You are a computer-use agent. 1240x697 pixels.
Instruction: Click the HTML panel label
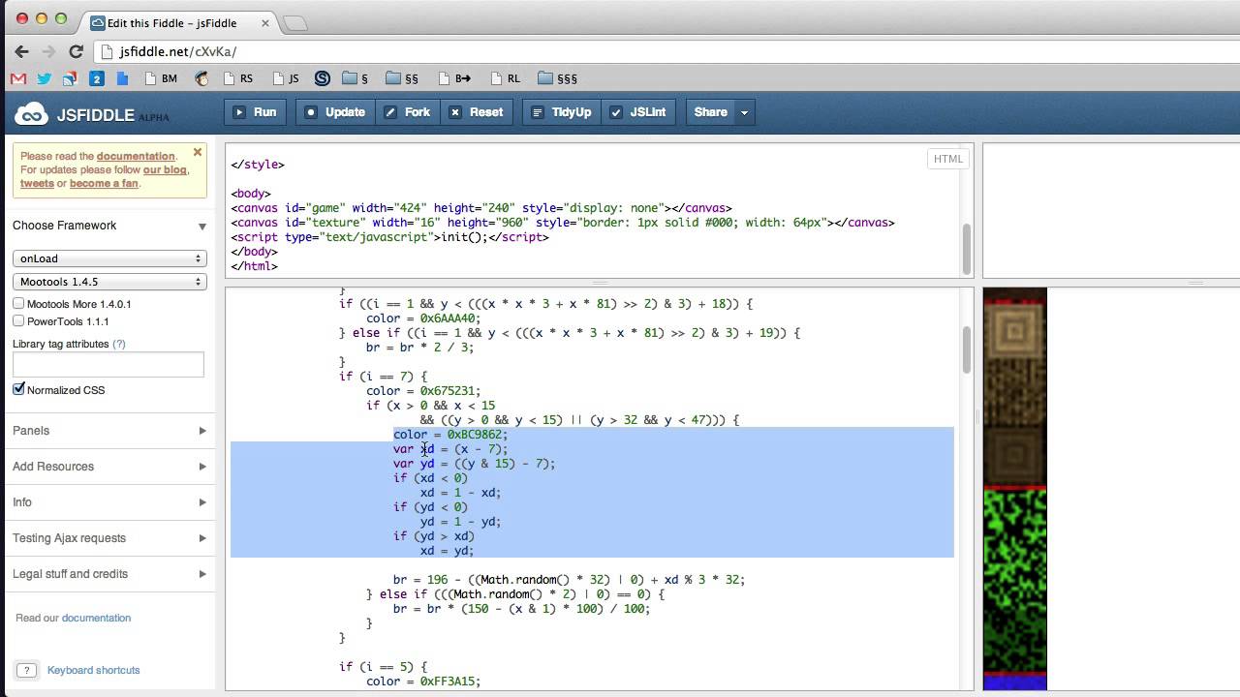click(947, 159)
